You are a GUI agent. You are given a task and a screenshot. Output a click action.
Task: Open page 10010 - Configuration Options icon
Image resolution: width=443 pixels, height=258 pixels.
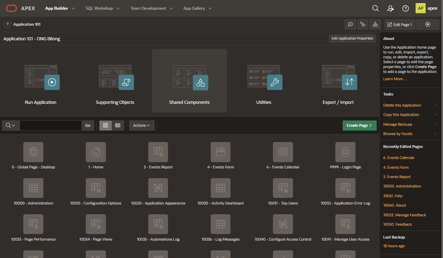click(x=96, y=188)
